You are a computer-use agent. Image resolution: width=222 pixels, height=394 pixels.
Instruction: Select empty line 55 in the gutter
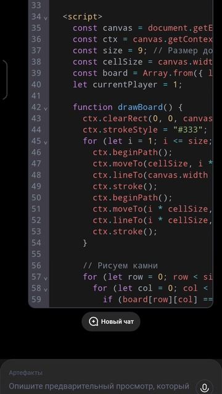pyautogui.click(x=36, y=254)
